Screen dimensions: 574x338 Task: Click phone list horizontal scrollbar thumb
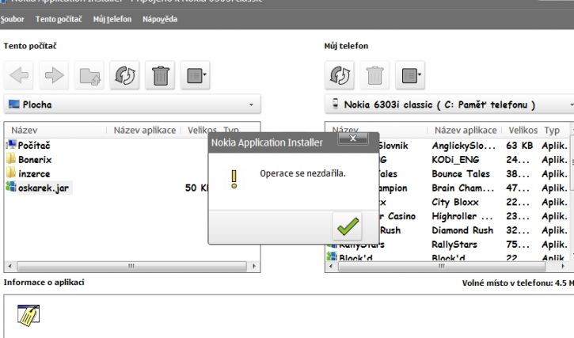point(442,266)
